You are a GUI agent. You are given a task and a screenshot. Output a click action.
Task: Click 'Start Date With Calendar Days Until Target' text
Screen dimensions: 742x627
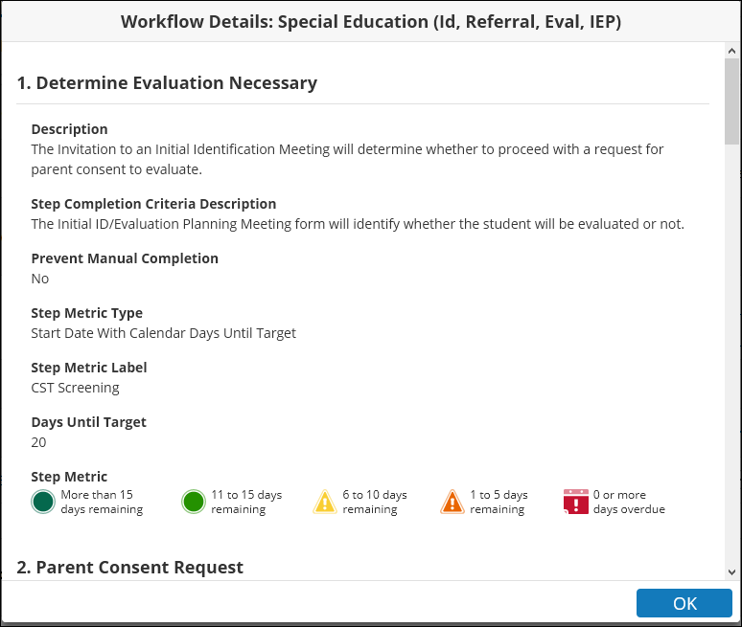(x=163, y=333)
